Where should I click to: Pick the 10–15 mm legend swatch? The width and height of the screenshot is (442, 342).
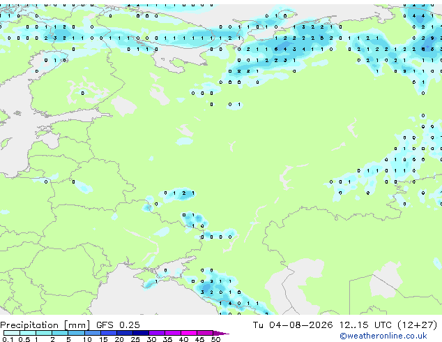point(93,333)
